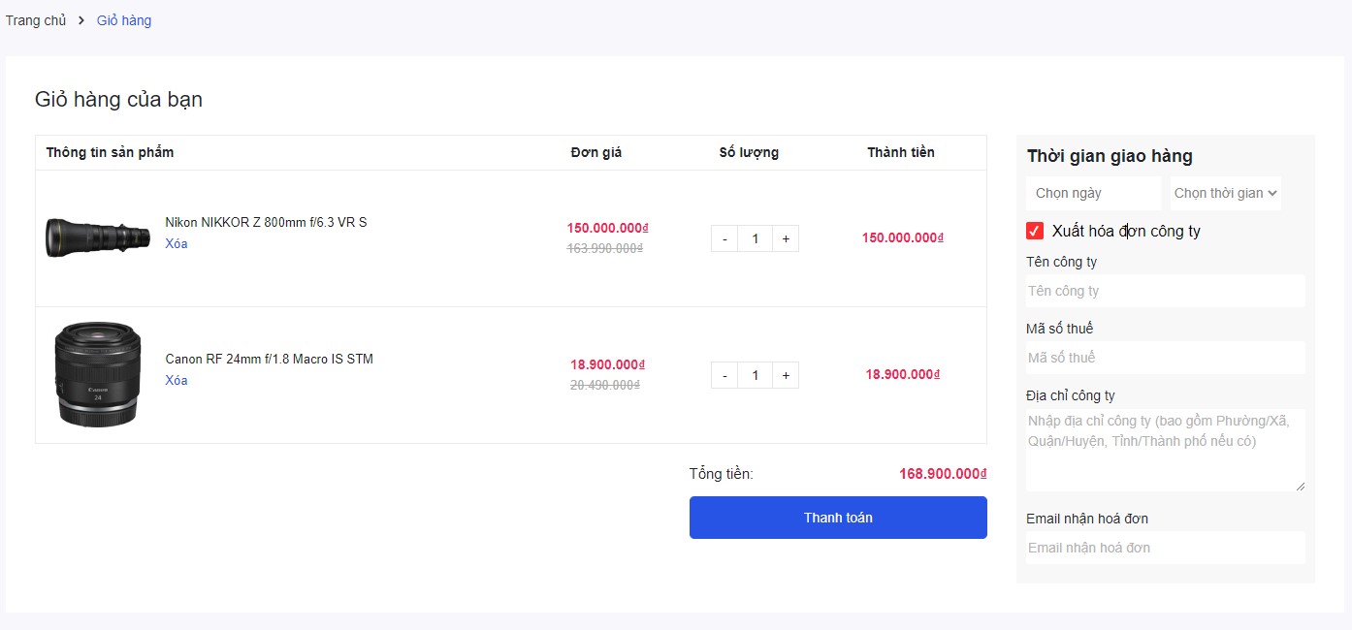Decrease quantity of Canon RF 24mm lens

724,375
